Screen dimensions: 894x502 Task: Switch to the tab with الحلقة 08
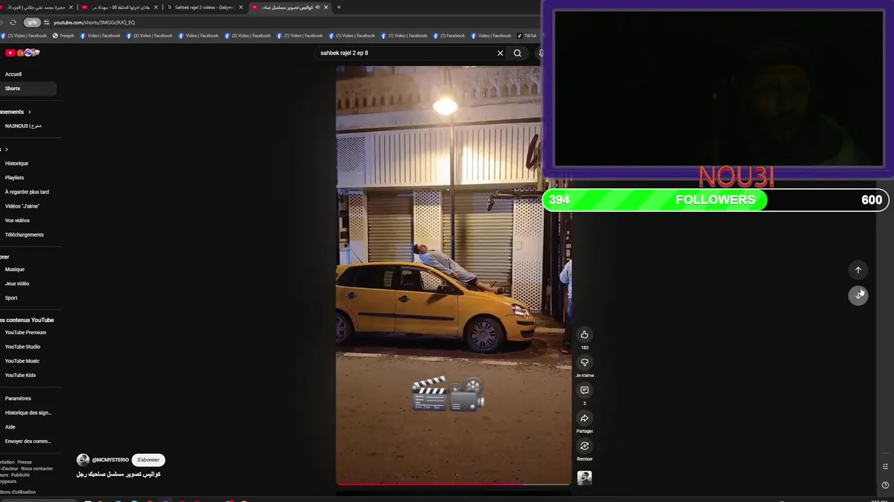click(120, 7)
